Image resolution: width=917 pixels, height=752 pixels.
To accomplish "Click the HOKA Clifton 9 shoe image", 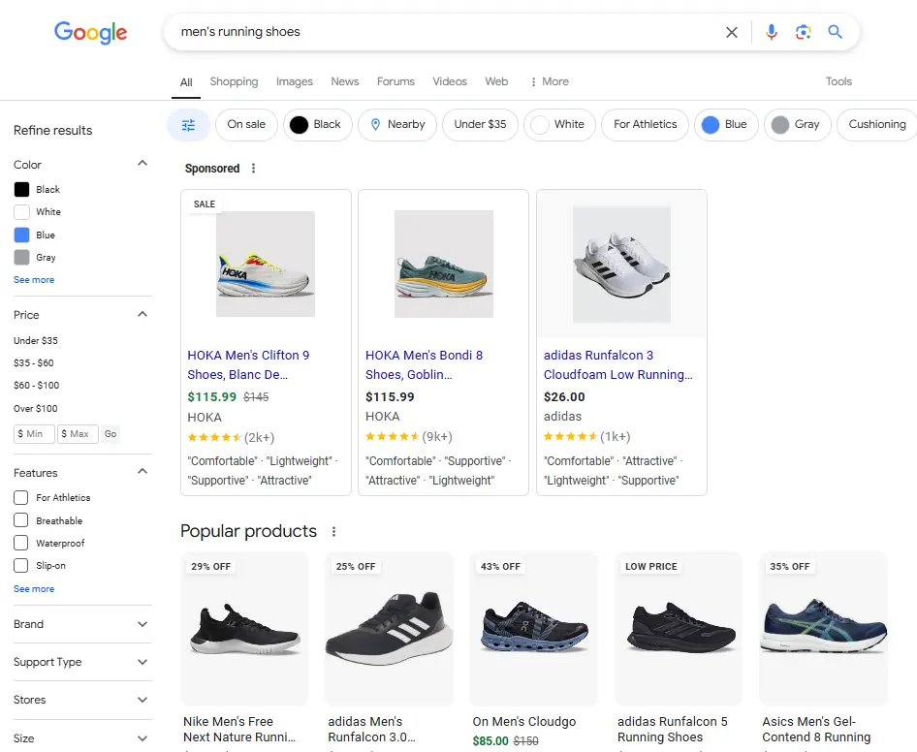I will click(266, 265).
